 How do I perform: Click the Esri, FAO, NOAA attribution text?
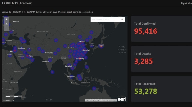point(101,100)
